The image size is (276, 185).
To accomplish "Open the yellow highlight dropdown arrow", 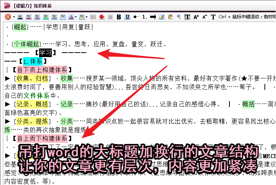I will click(x=87, y=17).
